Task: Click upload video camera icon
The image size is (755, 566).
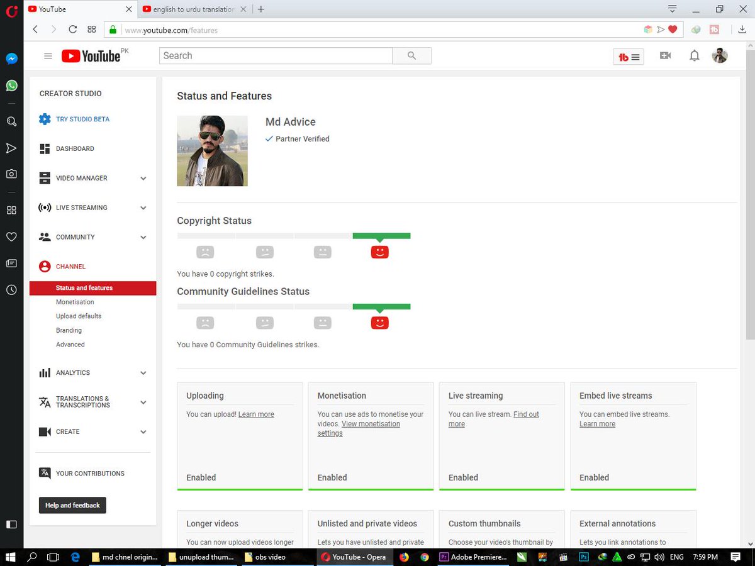Action: coord(665,56)
